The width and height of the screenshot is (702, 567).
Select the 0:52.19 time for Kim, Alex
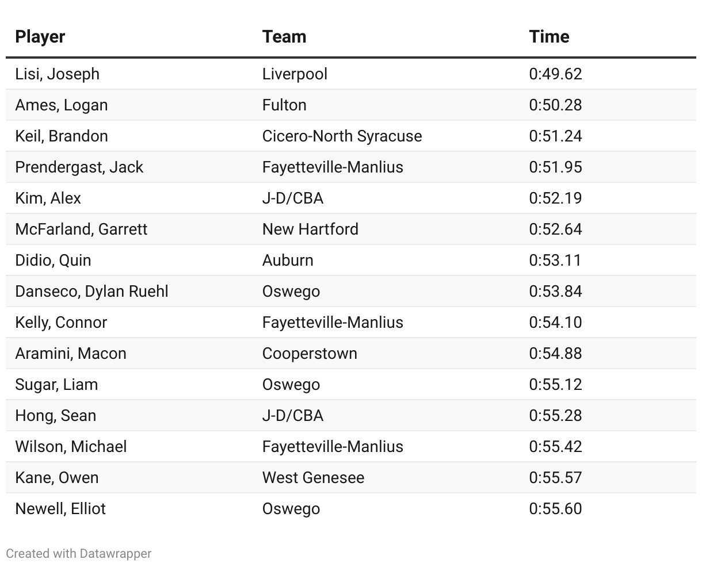[555, 198]
